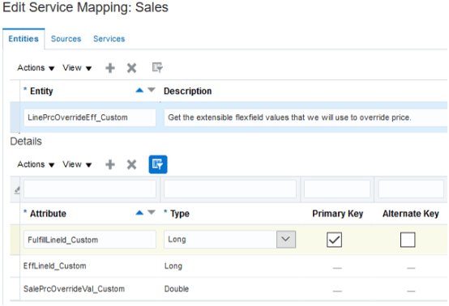This screenshot has width=449, height=306.
Task: Switch to the Sources tab
Action: pos(66,39)
